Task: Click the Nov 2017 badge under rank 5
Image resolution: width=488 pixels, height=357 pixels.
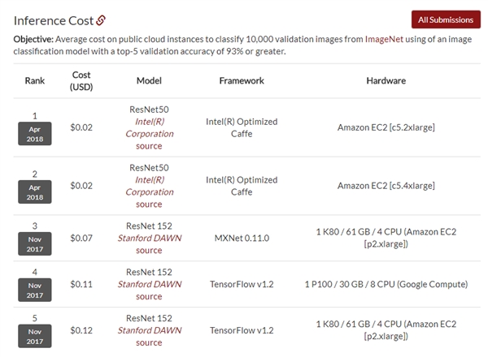Action: (35, 337)
